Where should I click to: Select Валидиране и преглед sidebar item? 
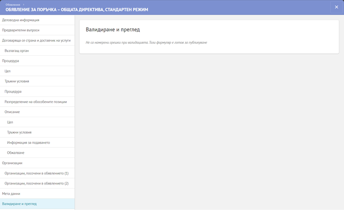click(20, 204)
